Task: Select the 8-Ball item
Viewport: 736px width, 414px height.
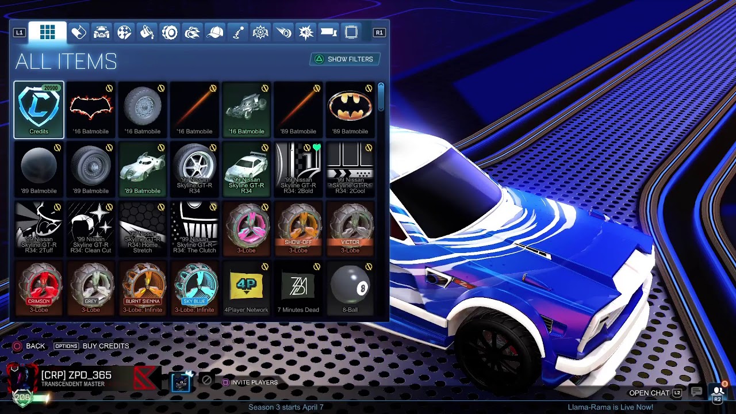Action: pyautogui.click(x=350, y=289)
